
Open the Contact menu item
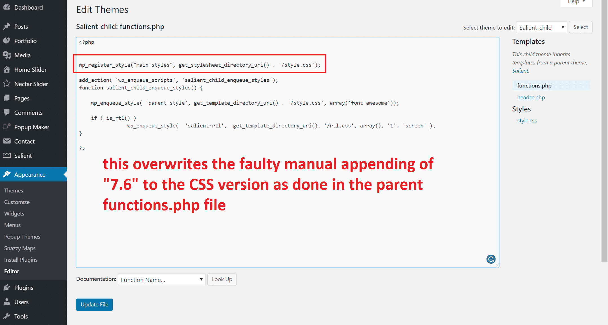tap(33, 141)
